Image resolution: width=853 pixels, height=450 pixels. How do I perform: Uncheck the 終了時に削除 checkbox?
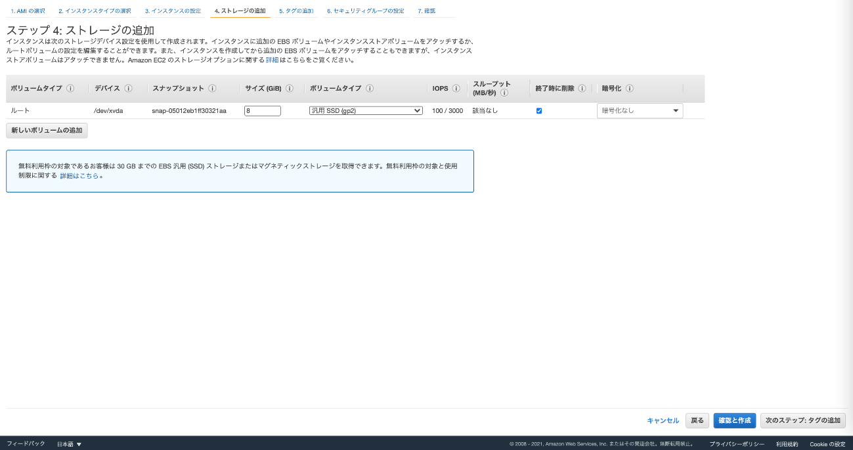pyautogui.click(x=539, y=111)
